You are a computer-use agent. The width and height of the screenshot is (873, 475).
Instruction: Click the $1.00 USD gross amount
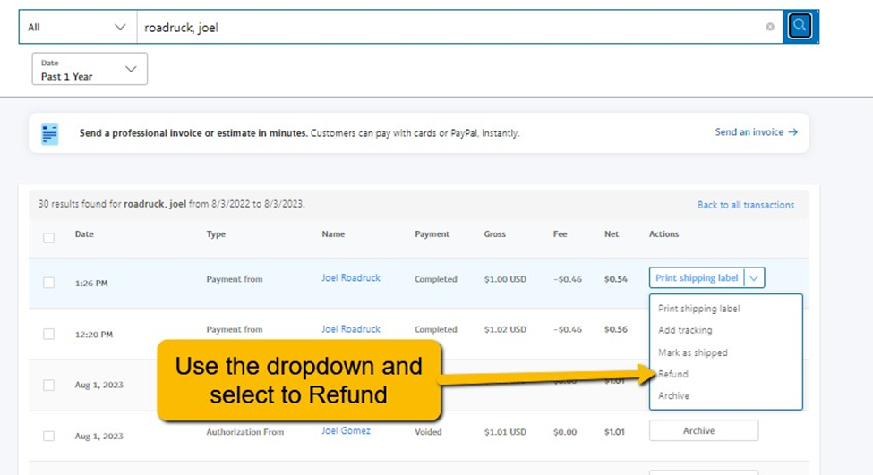pyautogui.click(x=505, y=279)
